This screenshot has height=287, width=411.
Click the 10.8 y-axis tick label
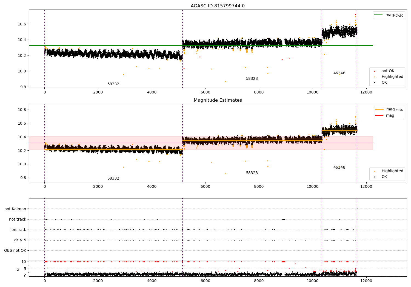point(22,110)
